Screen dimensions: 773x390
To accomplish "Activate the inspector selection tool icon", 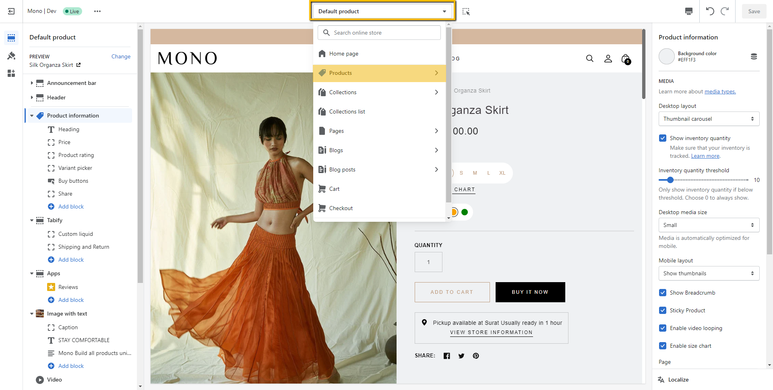I will (x=466, y=11).
